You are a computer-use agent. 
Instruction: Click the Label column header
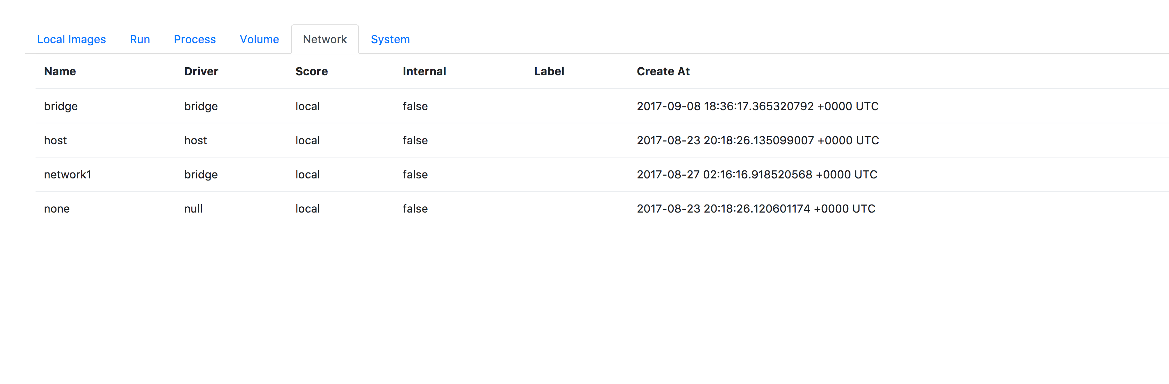[549, 71]
